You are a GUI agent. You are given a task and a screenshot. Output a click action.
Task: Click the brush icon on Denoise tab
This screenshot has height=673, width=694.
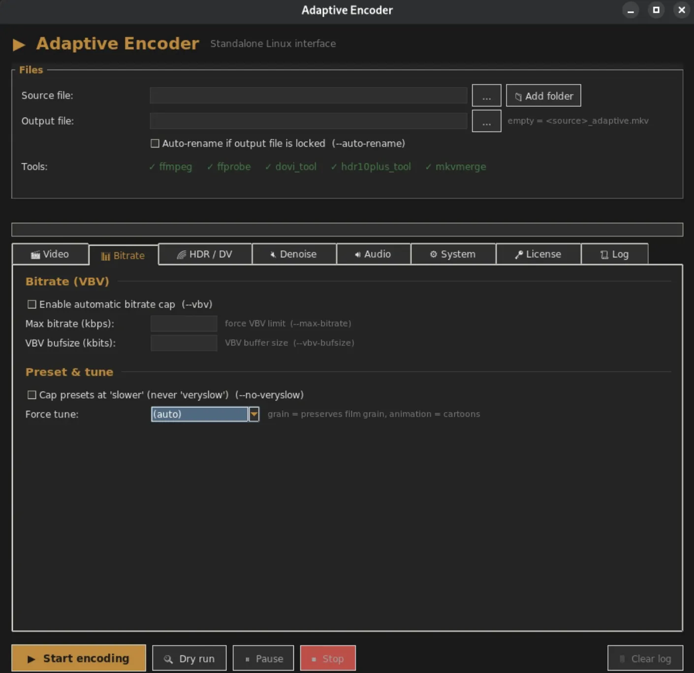coord(273,254)
